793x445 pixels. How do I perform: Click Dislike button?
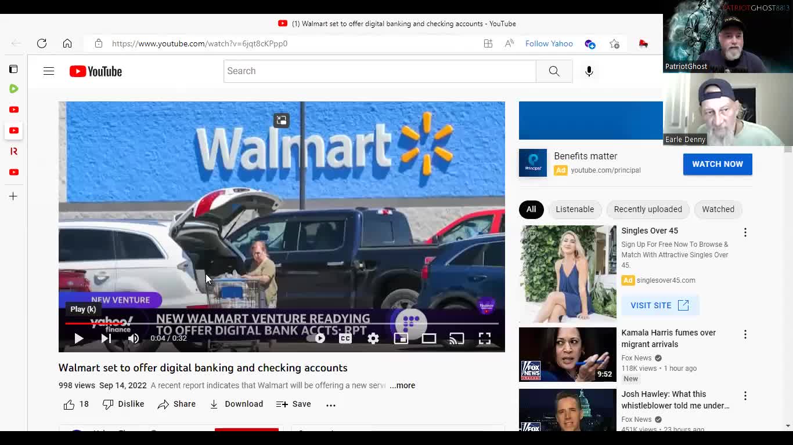(x=123, y=404)
